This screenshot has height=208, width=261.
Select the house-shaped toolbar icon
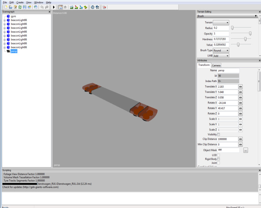click(61, 7)
